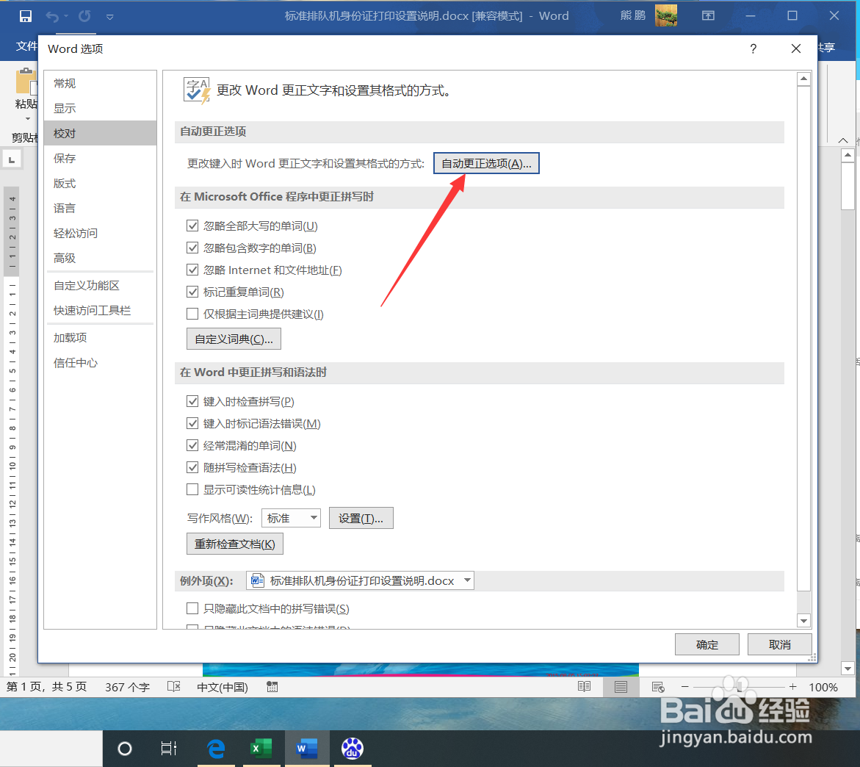Toggle Flag repeated words checkbox
This screenshot has height=767, width=860.
click(192, 292)
